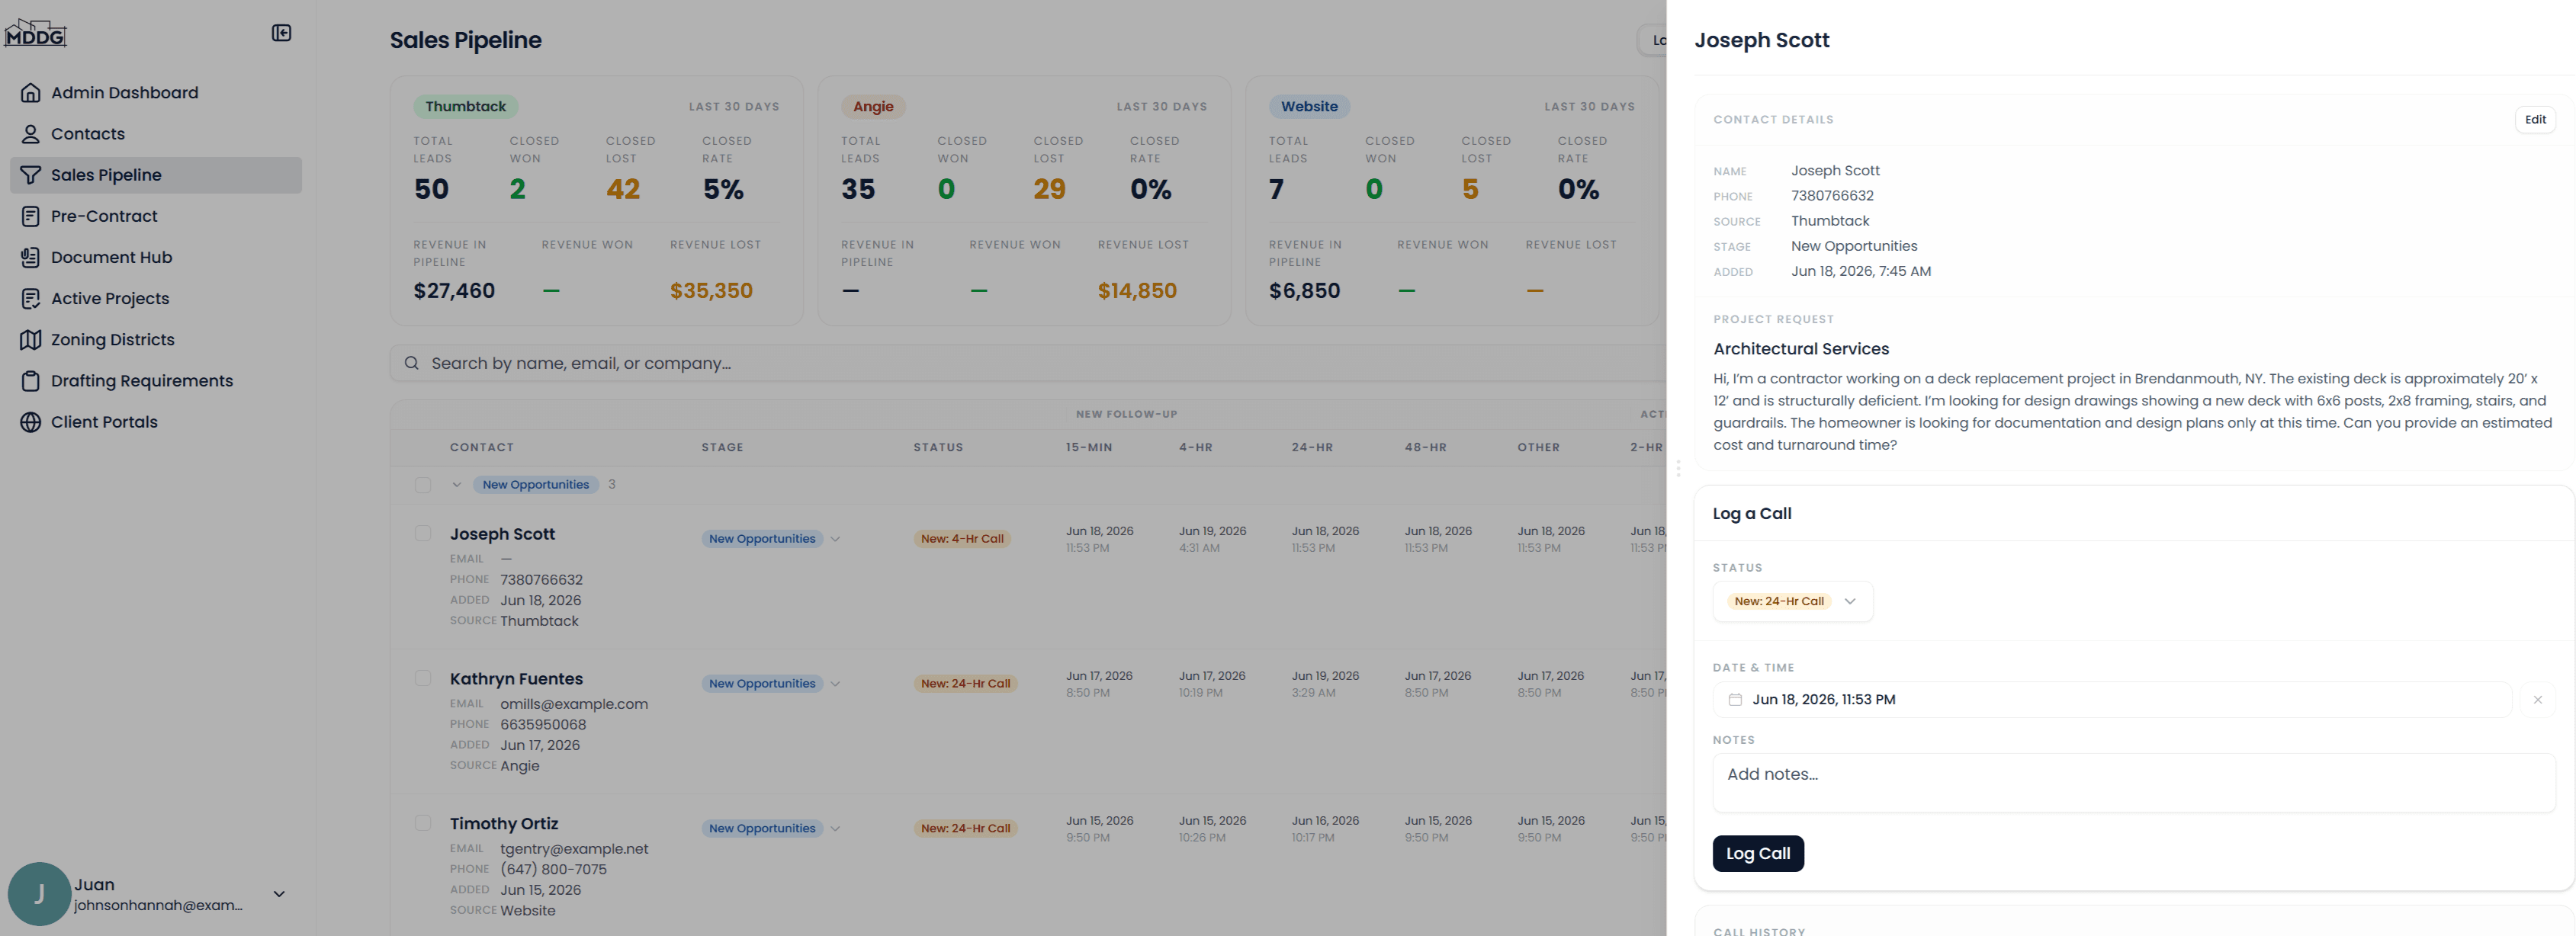
Task: Expand the user account menu chevron
Action: 279,894
